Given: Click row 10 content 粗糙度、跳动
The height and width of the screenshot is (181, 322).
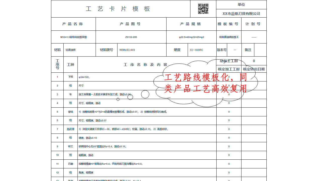Looking at the screenshot, I should (x=147, y=155).
